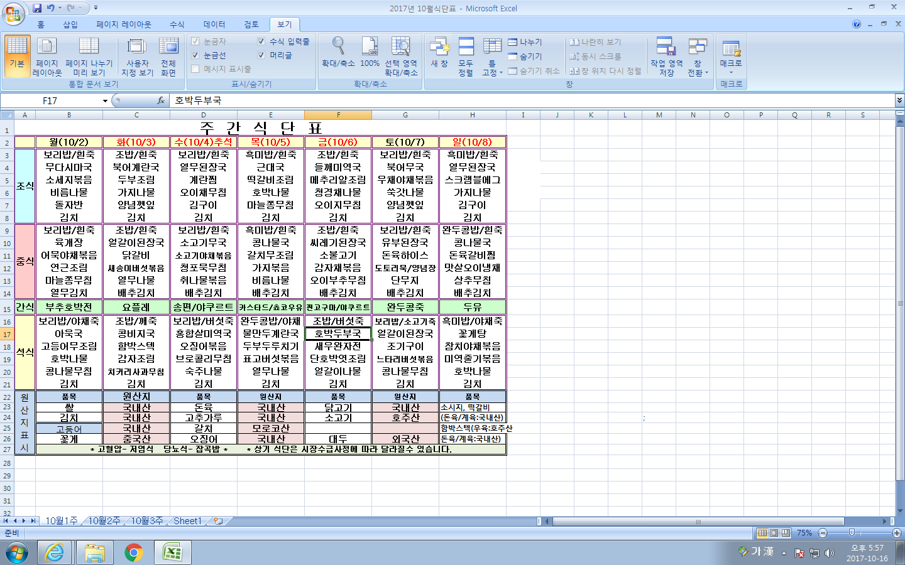Expand the 틀 고정 dropdown

point(492,56)
